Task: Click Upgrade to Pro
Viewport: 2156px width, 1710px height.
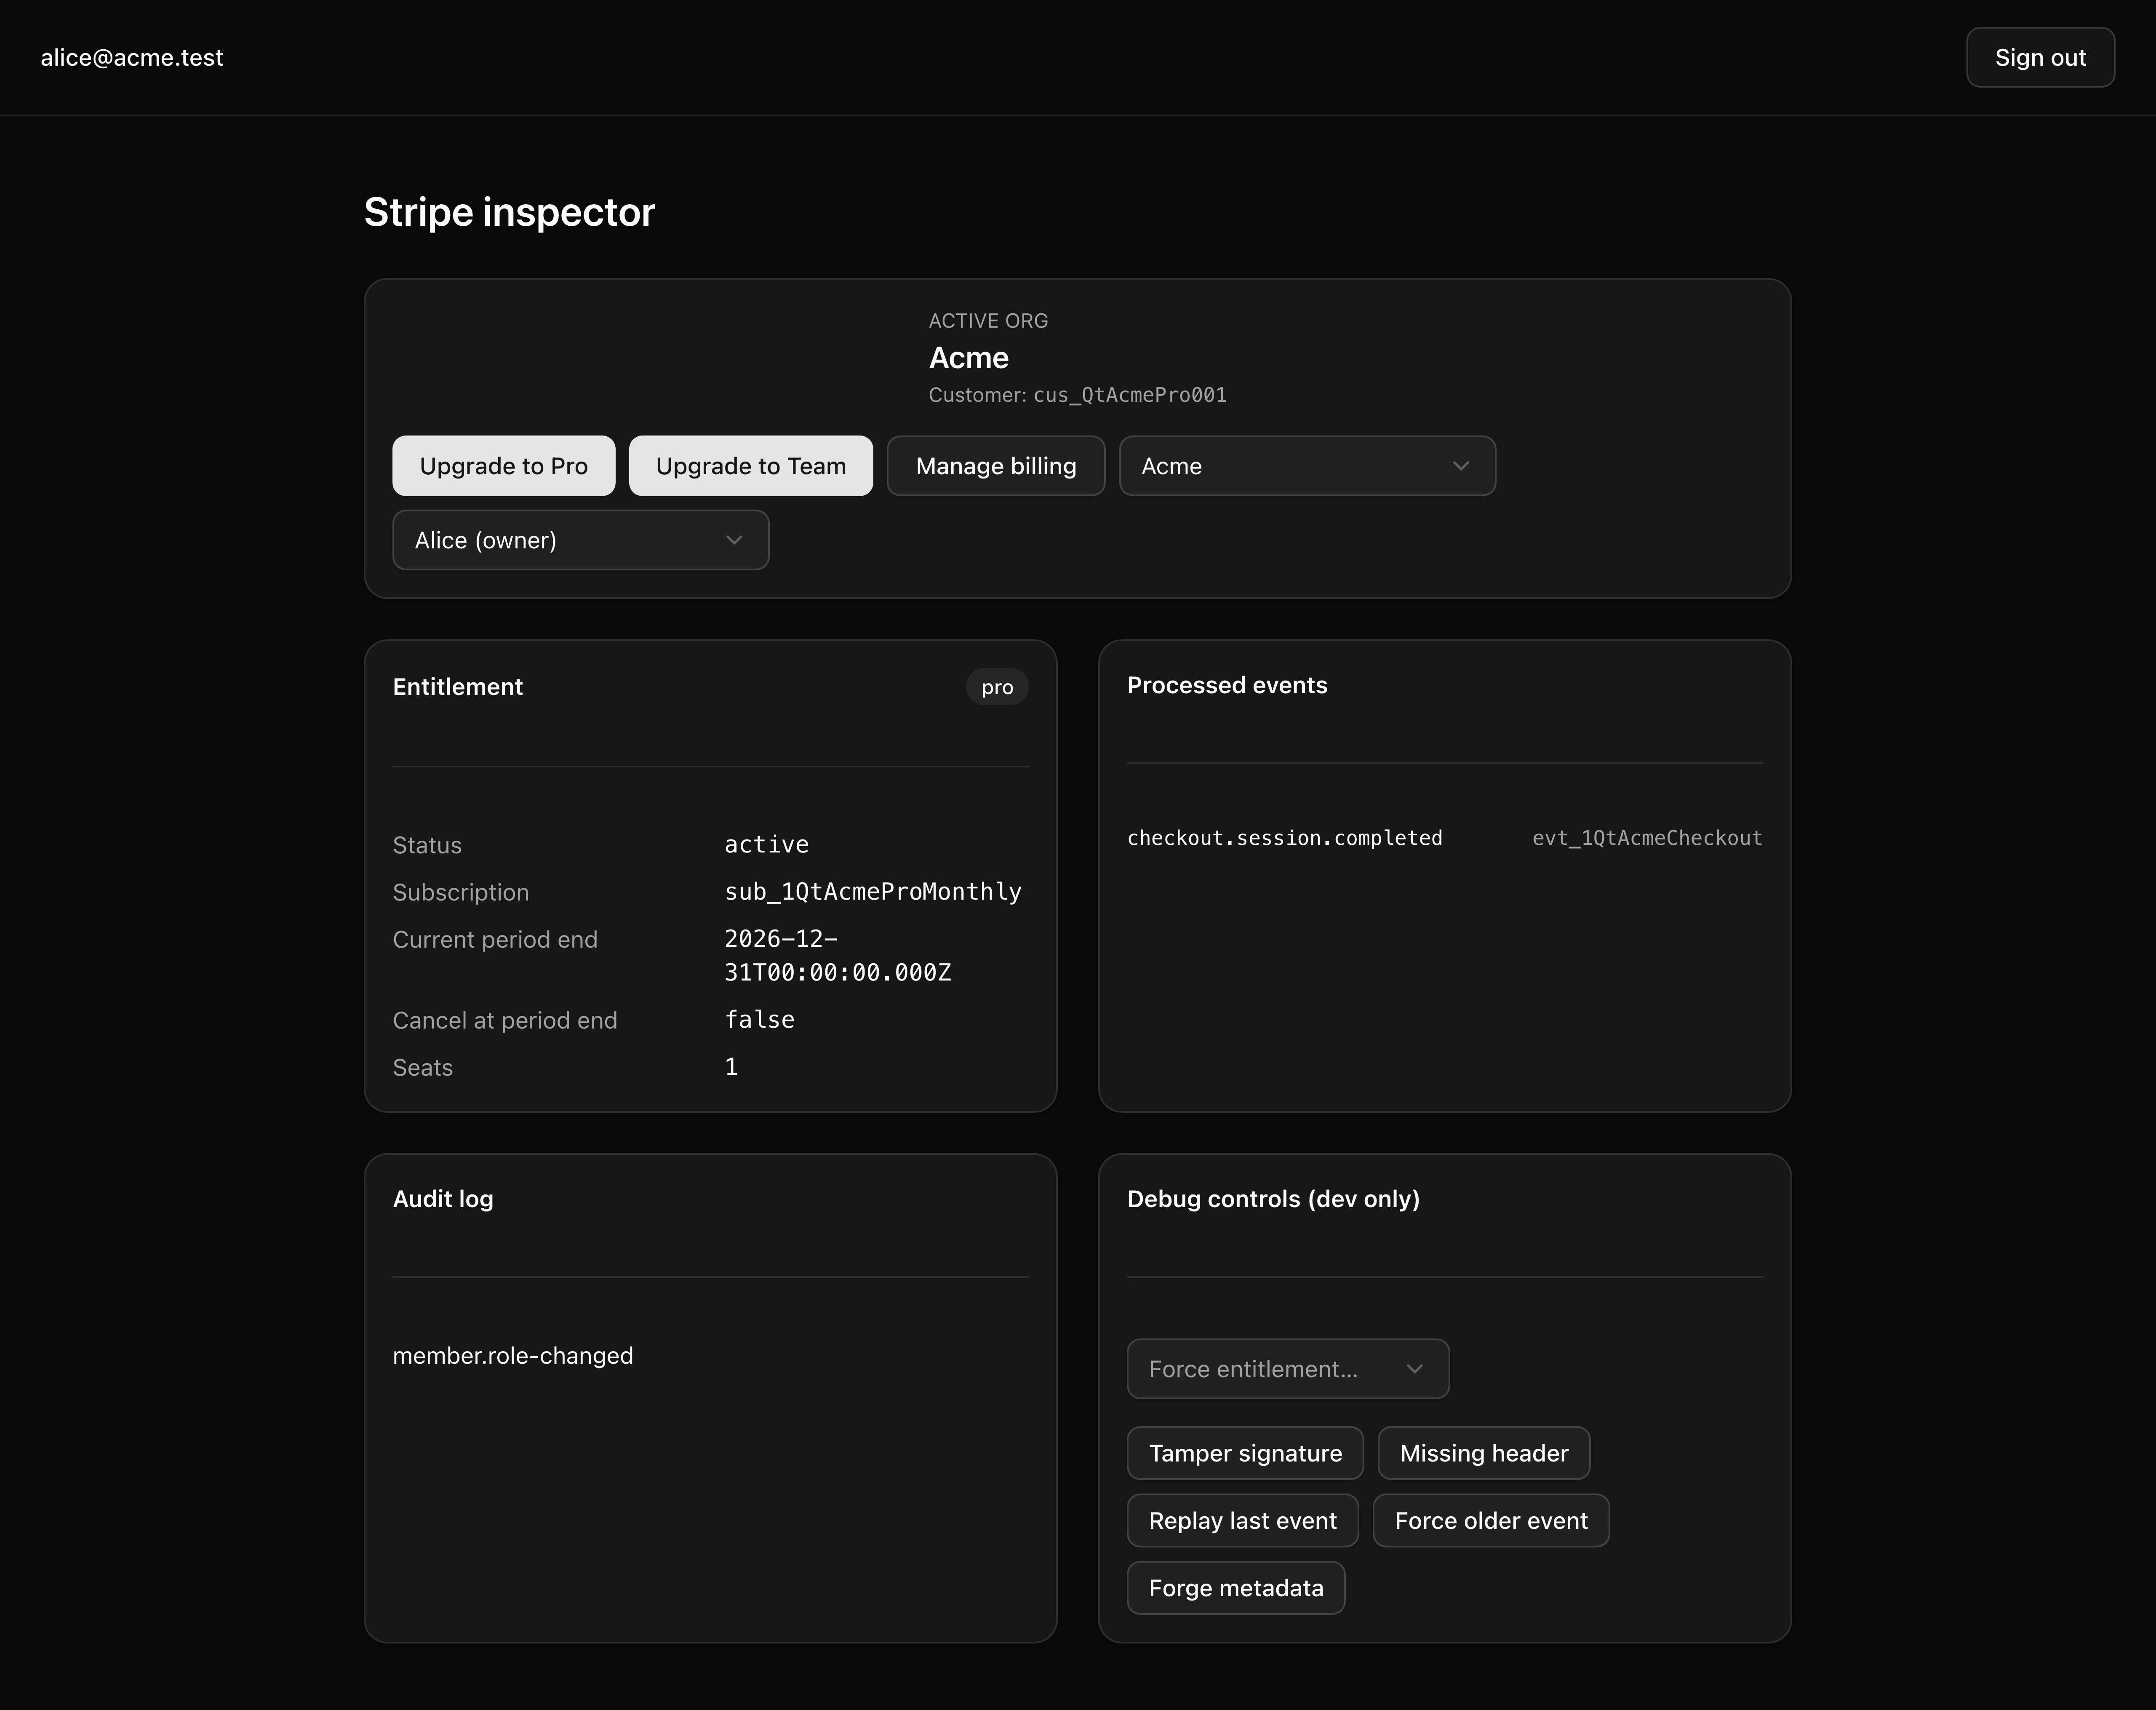Action: point(503,465)
